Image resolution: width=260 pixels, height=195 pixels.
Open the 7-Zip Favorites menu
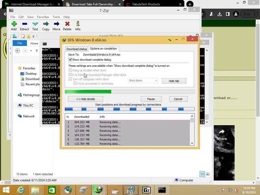tap(43, 17)
